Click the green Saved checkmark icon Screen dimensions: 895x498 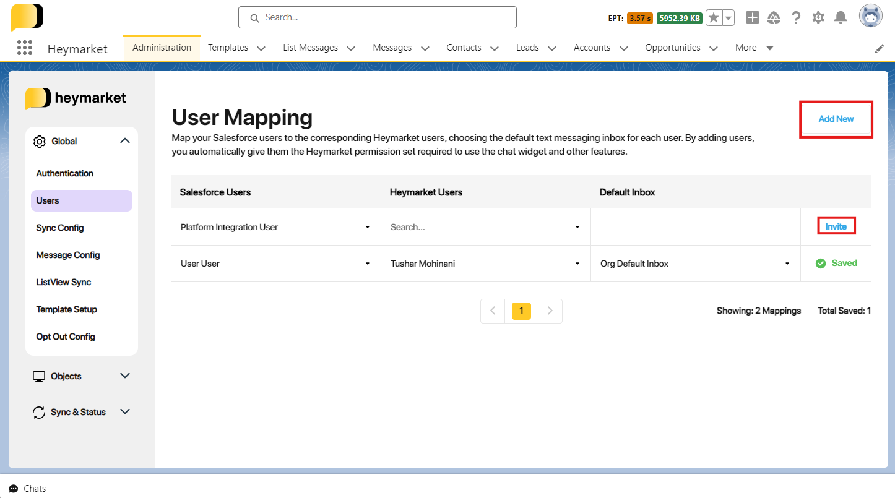[821, 264]
